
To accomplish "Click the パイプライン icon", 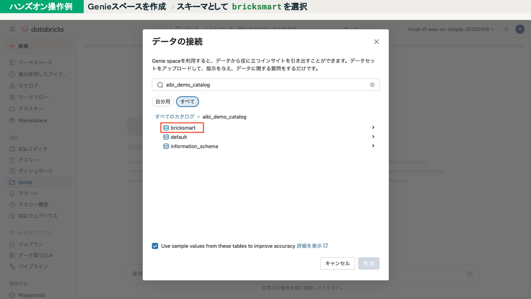I will click(x=12, y=266).
